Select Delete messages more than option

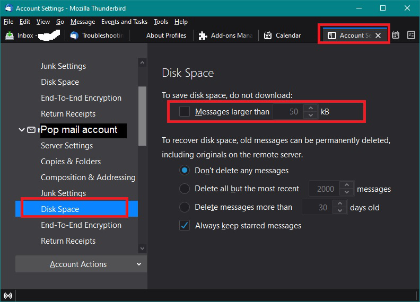click(185, 207)
